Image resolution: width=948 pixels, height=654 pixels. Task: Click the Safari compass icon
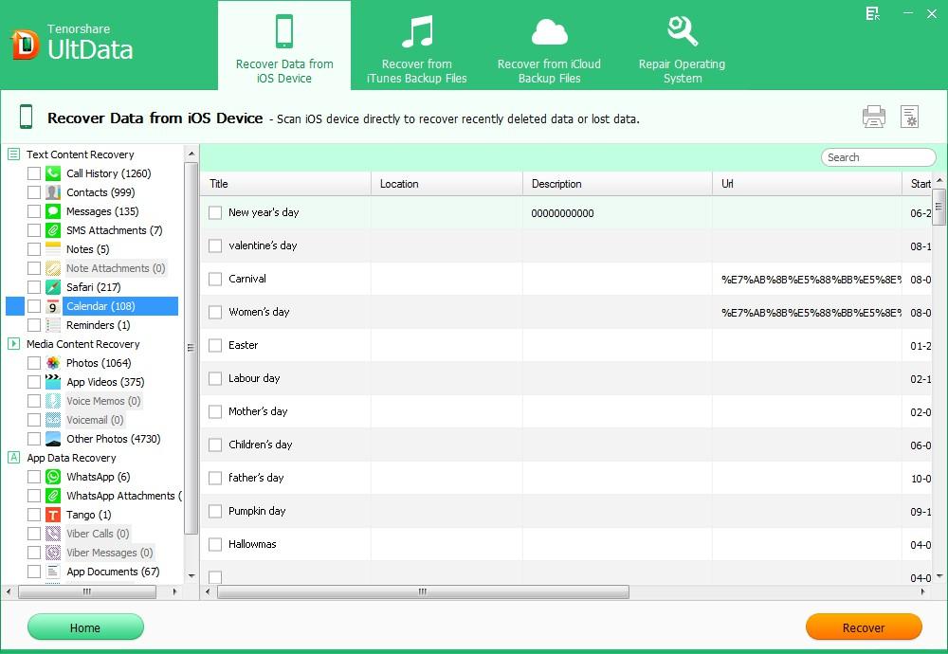click(53, 287)
